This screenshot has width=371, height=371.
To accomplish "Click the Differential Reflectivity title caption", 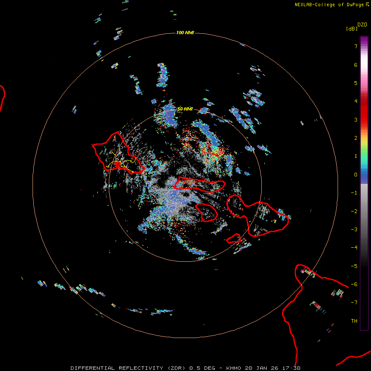I will coord(185,368).
